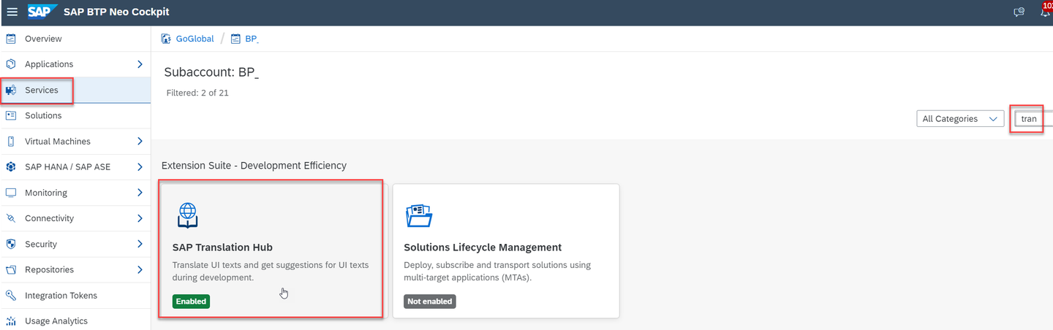
Task: Go to Overview in the sidebar
Action: 43,39
